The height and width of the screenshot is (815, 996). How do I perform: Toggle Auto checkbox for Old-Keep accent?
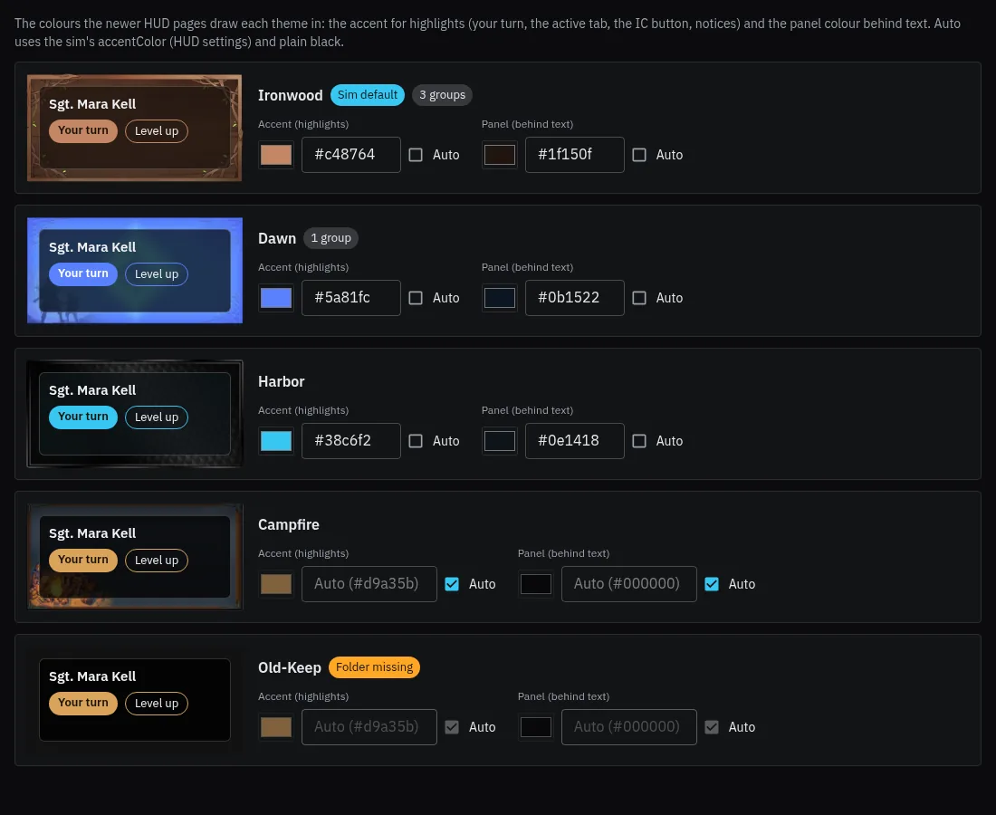(452, 726)
